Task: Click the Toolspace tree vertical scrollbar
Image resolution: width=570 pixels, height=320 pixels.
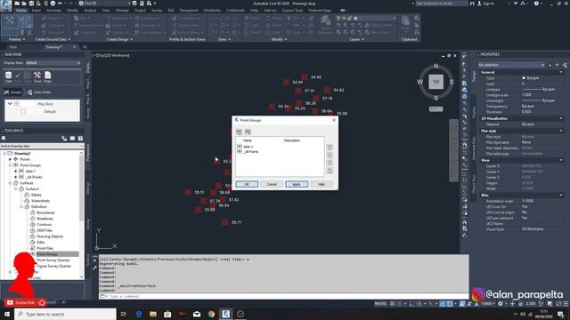Action: coord(81,188)
